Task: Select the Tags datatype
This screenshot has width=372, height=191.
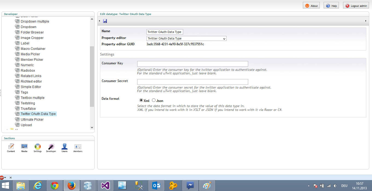Action: click(x=24, y=92)
